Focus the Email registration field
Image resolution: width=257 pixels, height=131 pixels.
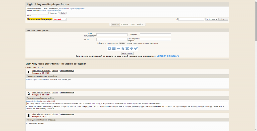(x=112, y=39)
